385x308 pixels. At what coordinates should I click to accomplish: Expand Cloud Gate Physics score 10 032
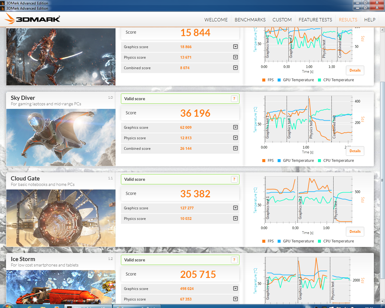(x=236, y=218)
